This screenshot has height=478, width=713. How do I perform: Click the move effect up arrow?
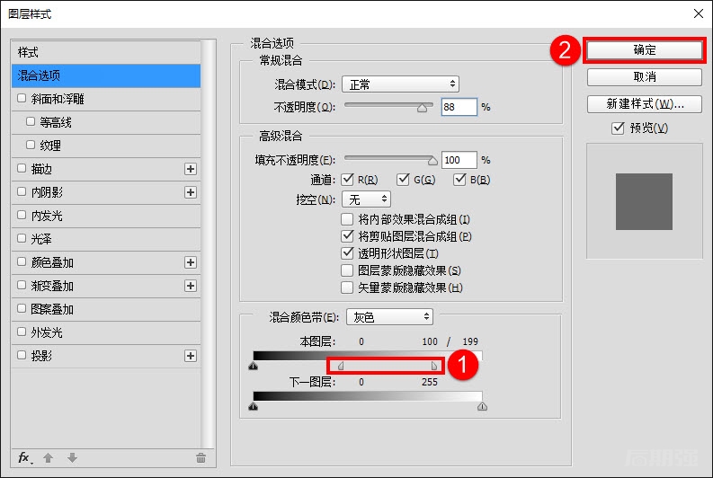coord(49,458)
